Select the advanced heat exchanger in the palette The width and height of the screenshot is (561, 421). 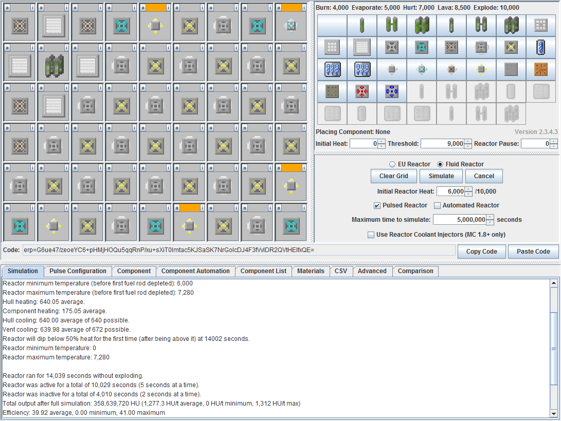[422, 69]
